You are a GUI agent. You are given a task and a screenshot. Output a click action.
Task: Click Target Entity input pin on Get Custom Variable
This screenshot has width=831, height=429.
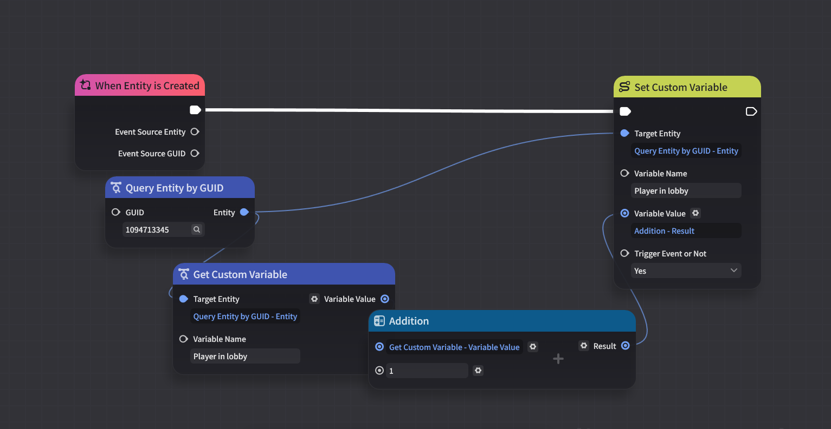pos(183,299)
